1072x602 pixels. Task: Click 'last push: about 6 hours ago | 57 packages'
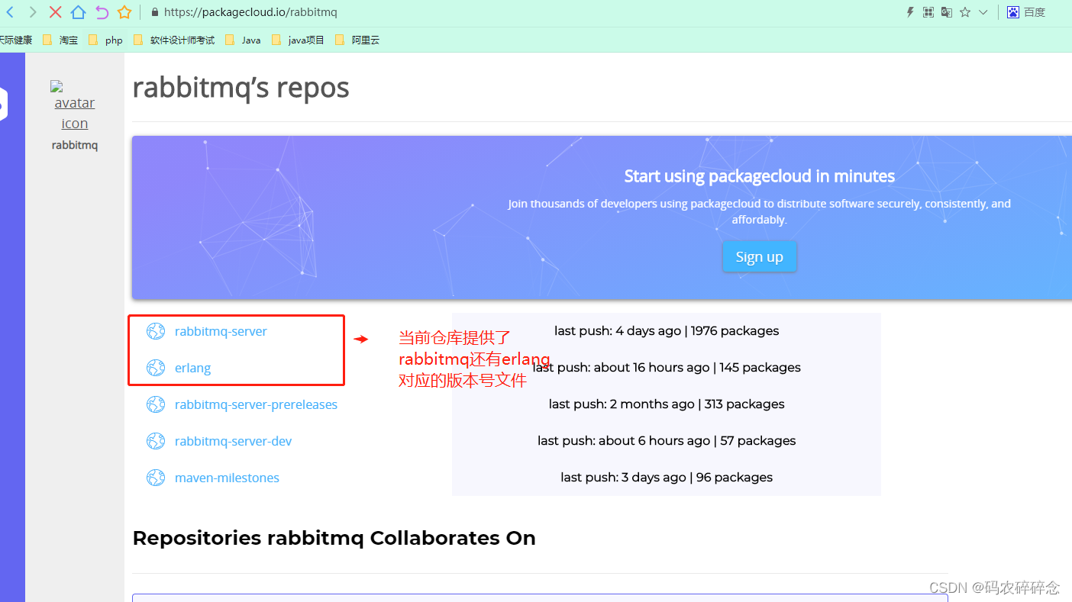click(x=667, y=440)
